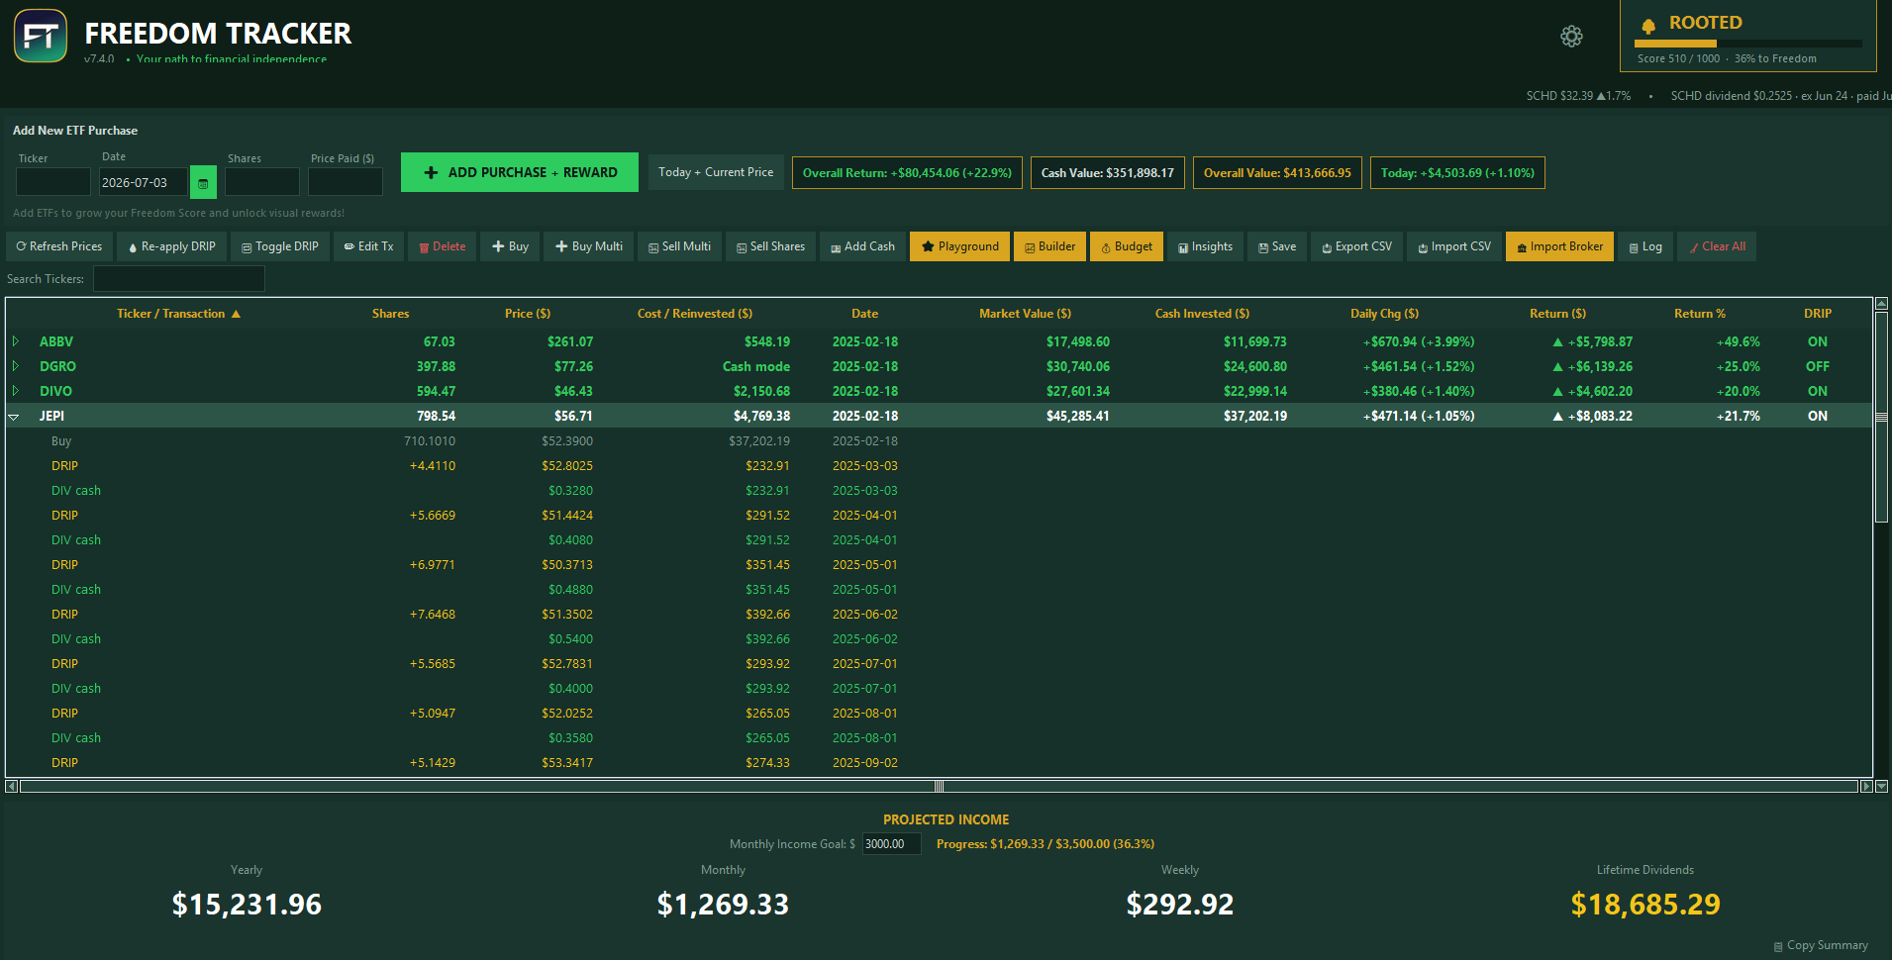
Task: Click the horizontal scrollbar's right arrow
Action: click(1866, 787)
